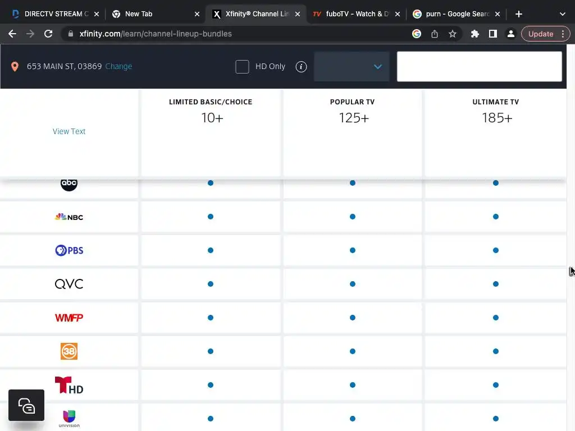Reload the Xfinity page
This screenshot has height=431, width=575.
coord(48,34)
